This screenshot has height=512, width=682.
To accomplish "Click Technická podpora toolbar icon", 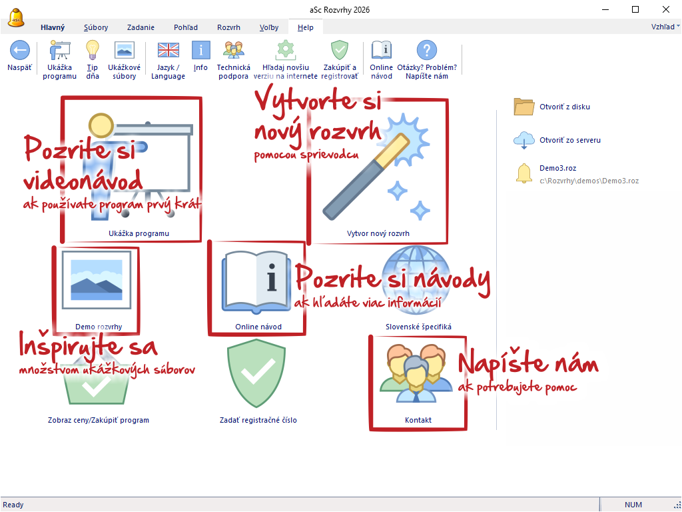I will pyautogui.click(x=233, y=51).
